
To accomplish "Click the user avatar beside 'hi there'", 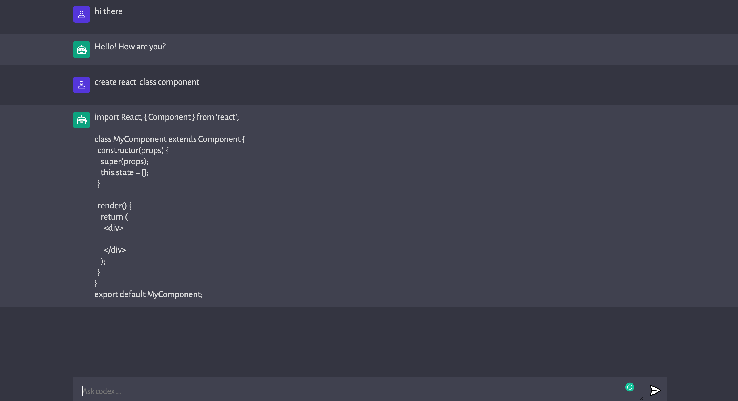I will [x=81, y=14].
